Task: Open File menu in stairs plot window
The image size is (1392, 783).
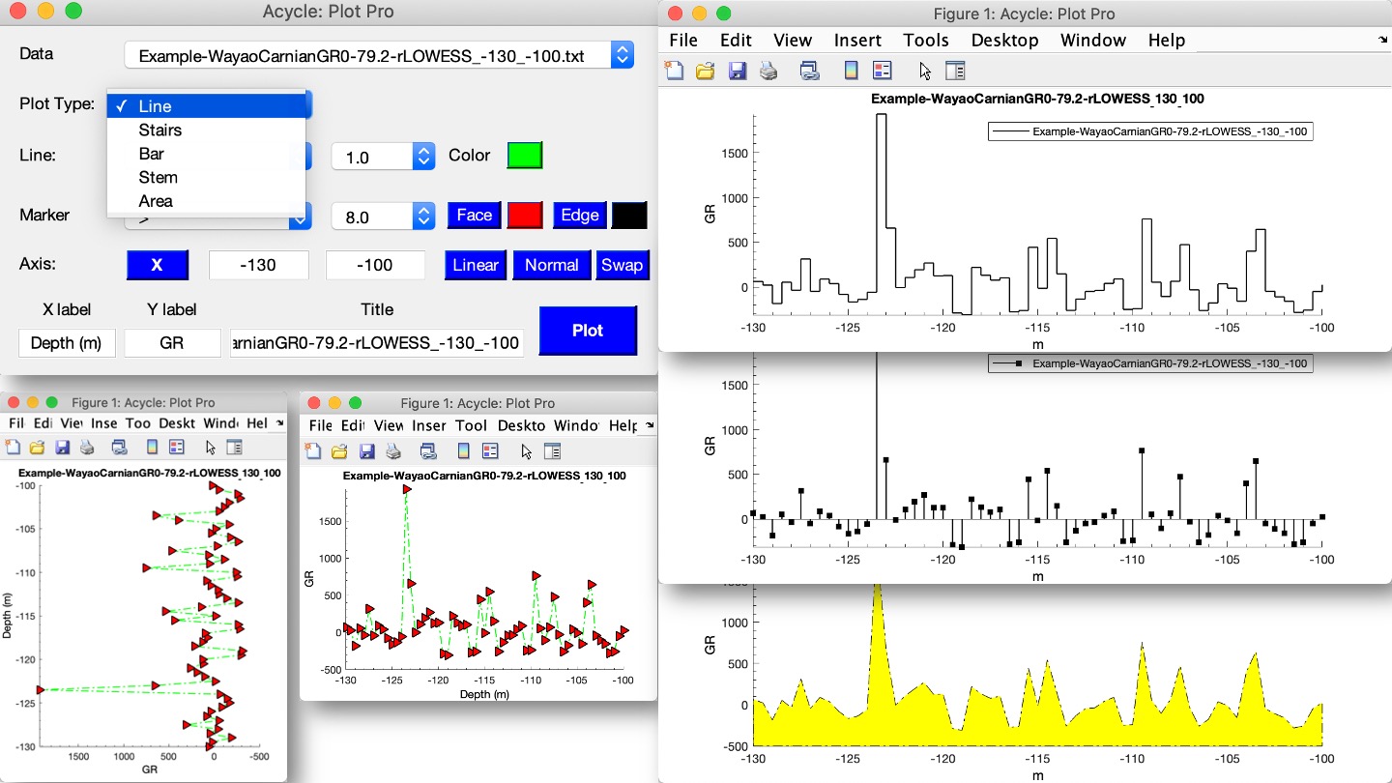Action: [x=682, y=40]
